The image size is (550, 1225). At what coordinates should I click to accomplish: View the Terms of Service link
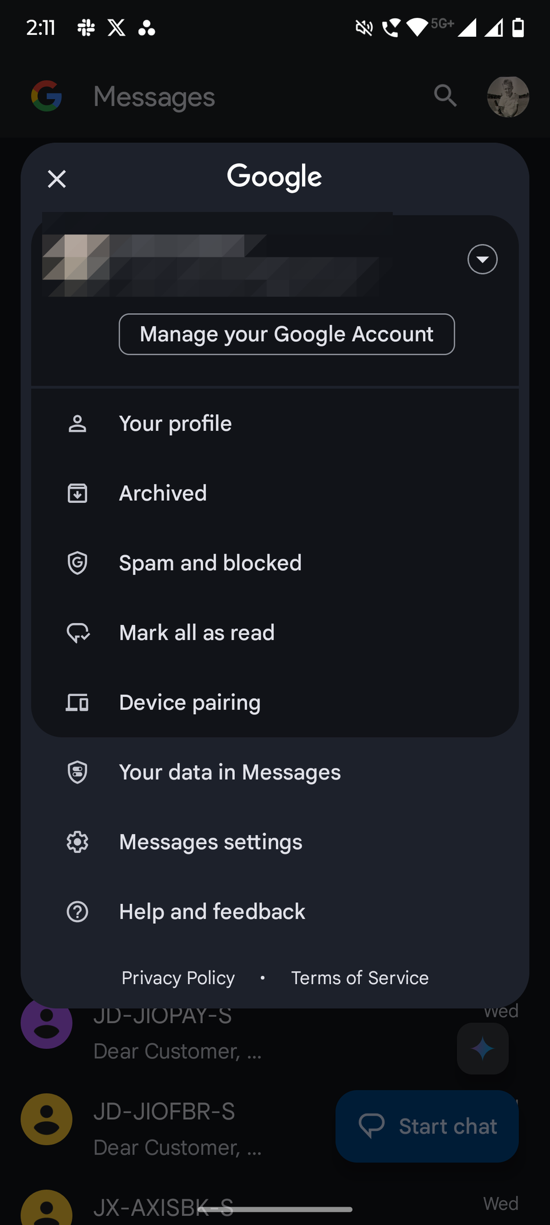(360, 978)
